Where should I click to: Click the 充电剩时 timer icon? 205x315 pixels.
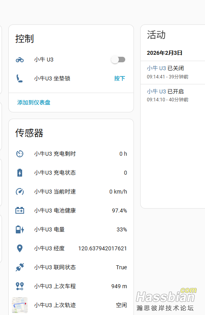click(x=20, y=154)
